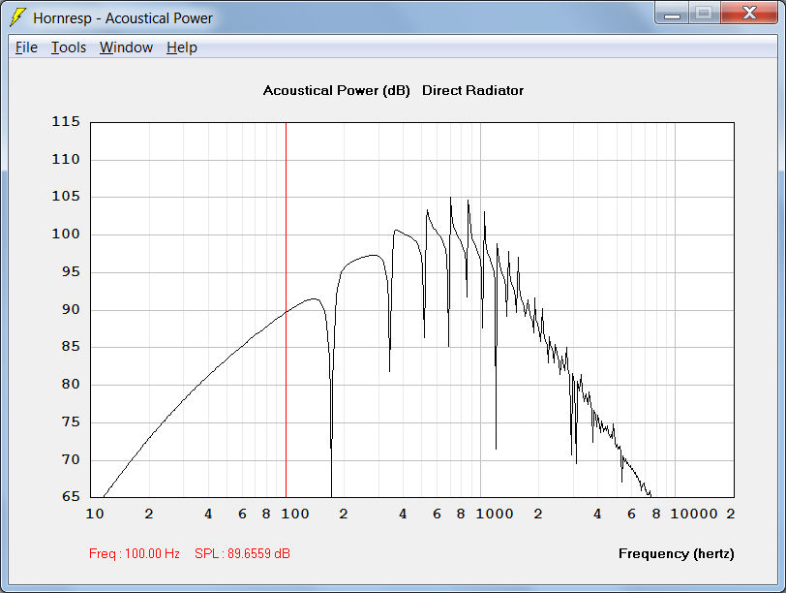This screenshot has width=786, height=593.
Task: Open the Tools menu
Action: pos(69,47)
